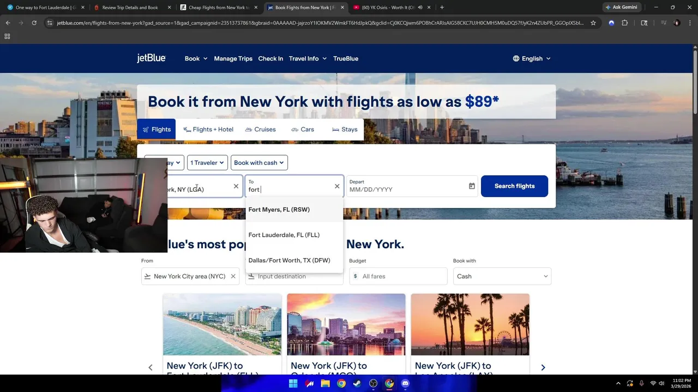
Task: Click the page vertical scrollbar
Action: pos(695,82)
